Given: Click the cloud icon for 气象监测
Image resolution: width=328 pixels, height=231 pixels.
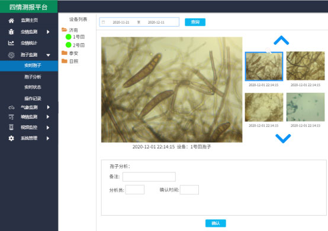Looking at the screenshot, I should coord(11,108).
